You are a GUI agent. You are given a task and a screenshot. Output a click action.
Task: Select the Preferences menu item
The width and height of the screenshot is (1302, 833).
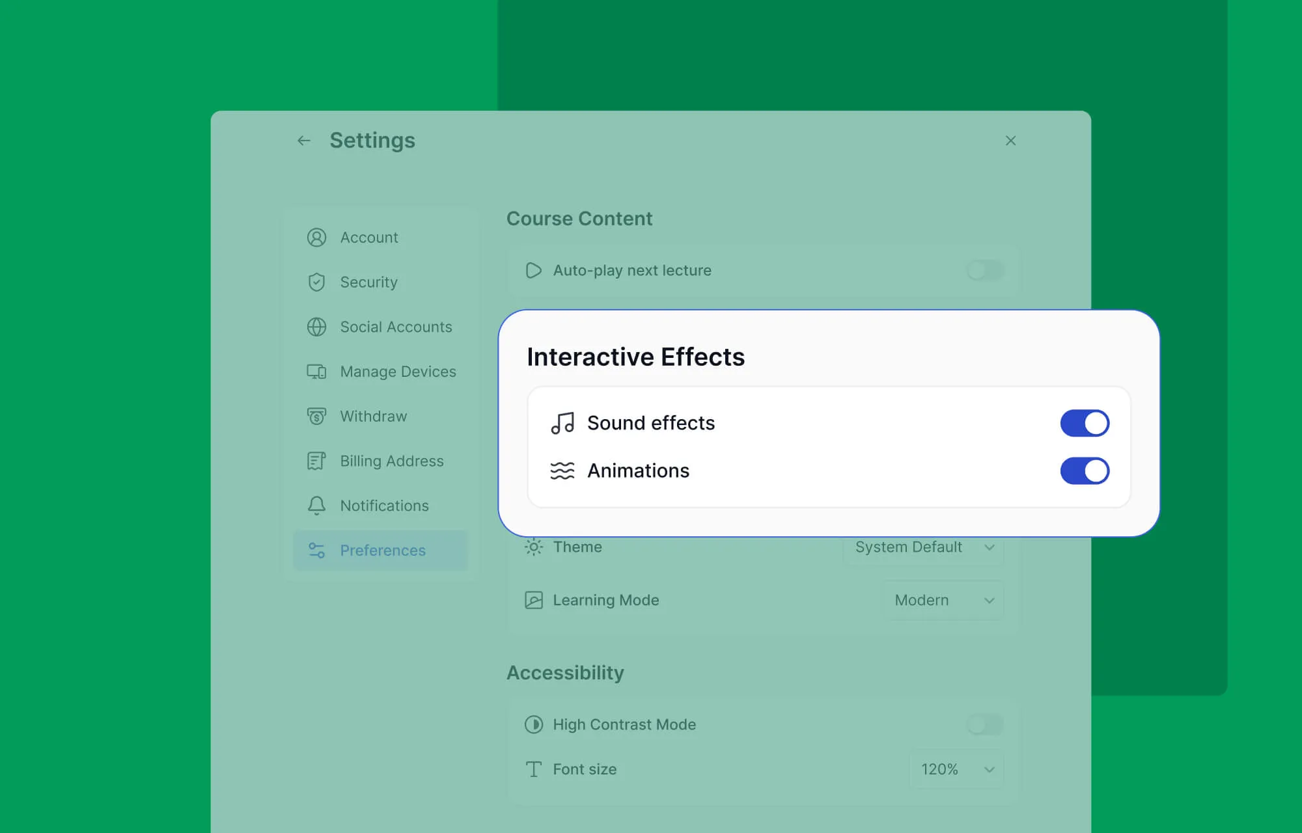[x=381, y=551]
